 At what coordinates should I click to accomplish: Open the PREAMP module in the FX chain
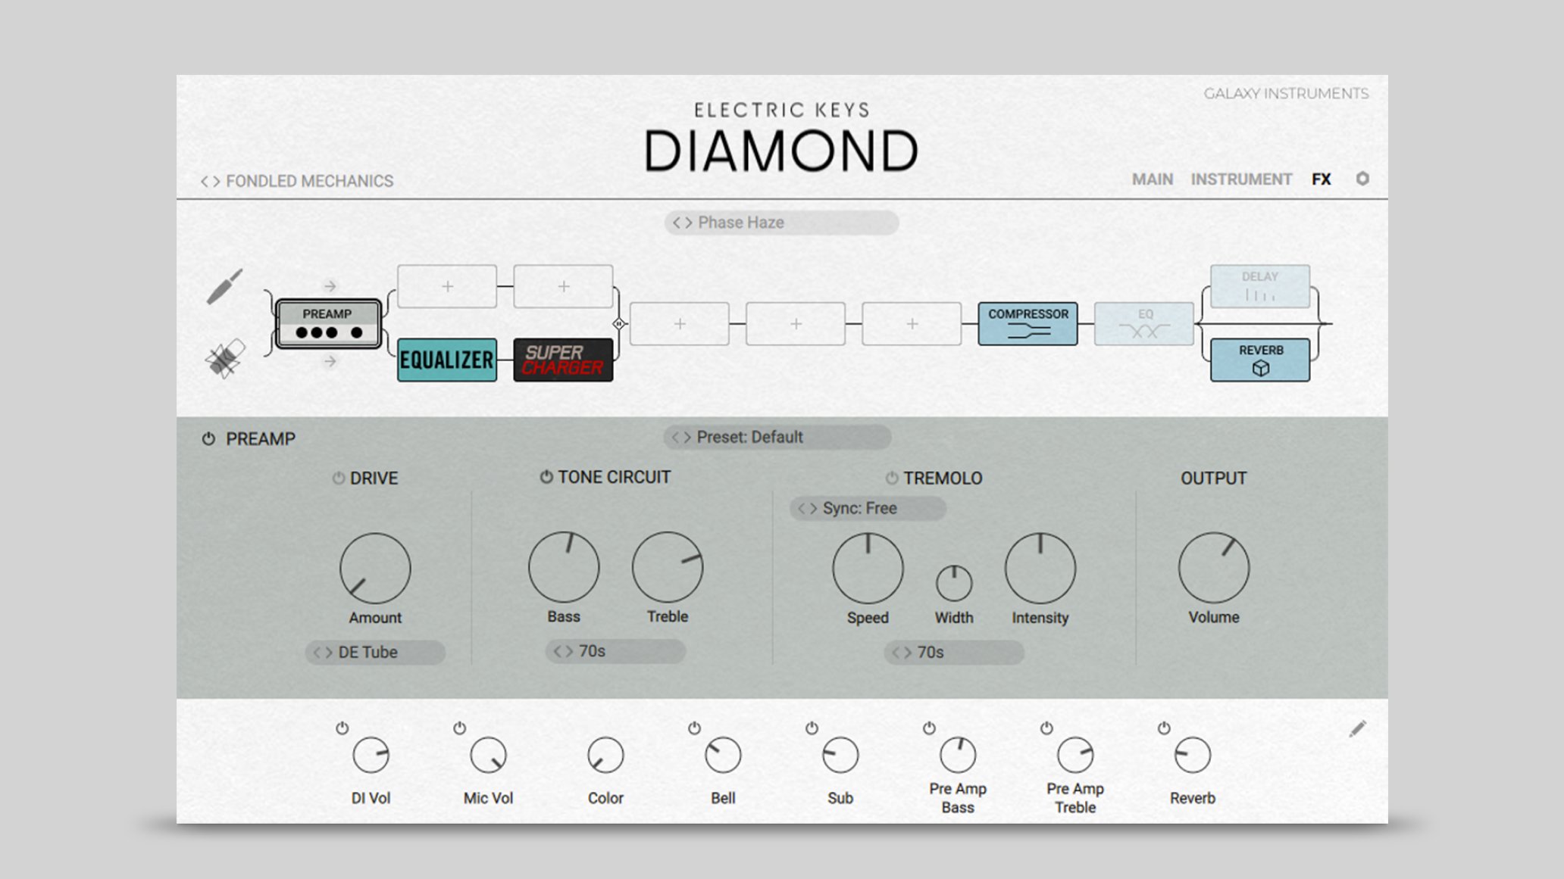point(327,323)
